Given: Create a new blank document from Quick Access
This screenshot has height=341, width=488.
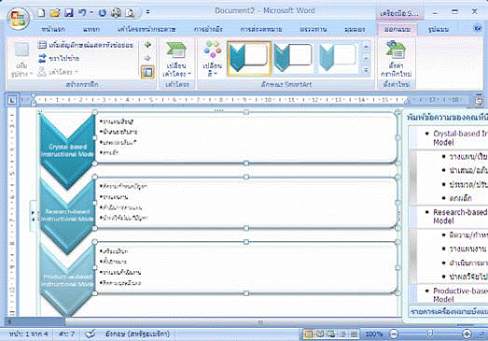Looking at the screenshot, I should pos(41,12).
